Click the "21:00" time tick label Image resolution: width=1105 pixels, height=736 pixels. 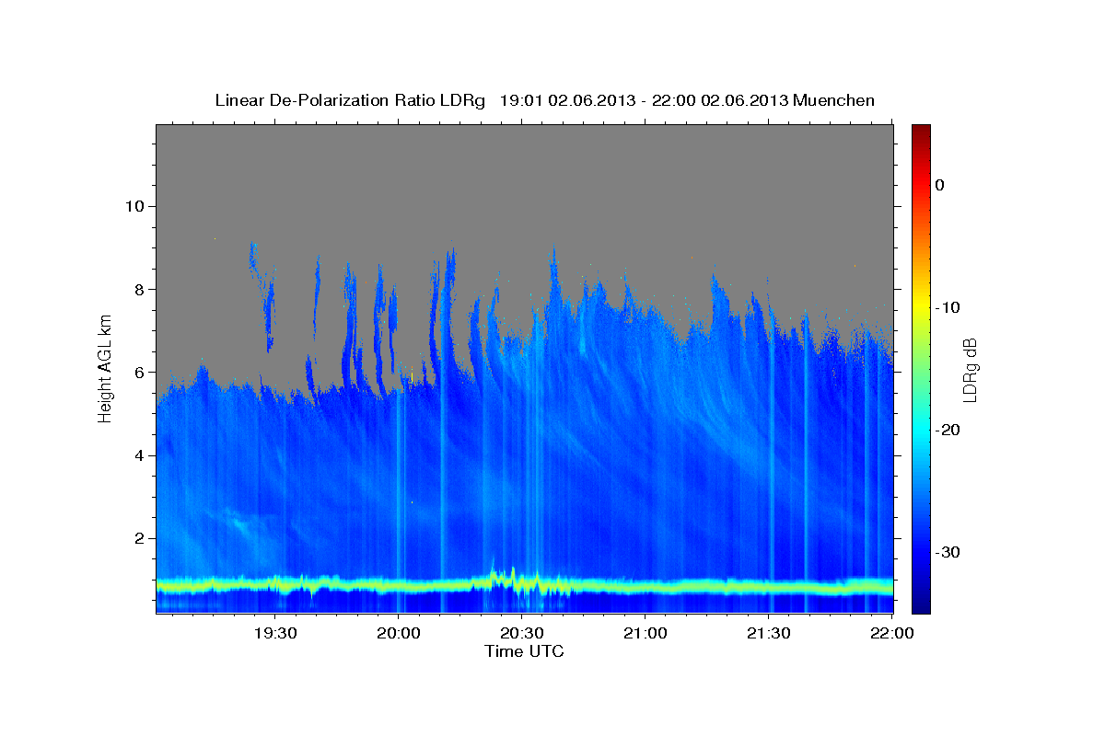[645, 633]
